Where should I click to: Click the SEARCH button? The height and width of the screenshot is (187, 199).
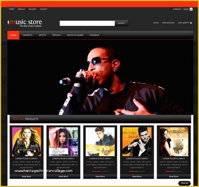click(121, 23)
